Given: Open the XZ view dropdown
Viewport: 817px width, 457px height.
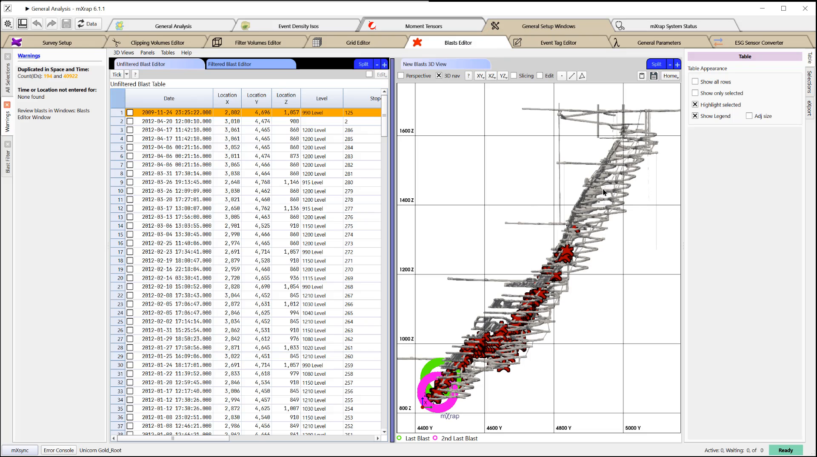Looking at the screenshot, I should click(492, 76).
